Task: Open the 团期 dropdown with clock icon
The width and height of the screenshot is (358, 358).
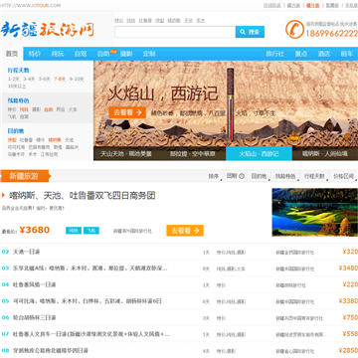Action: coord(236,176)
